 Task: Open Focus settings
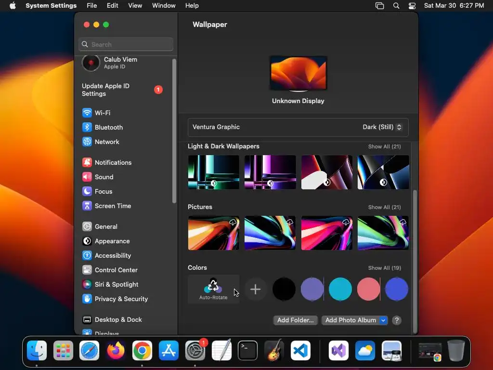[97, 191]
